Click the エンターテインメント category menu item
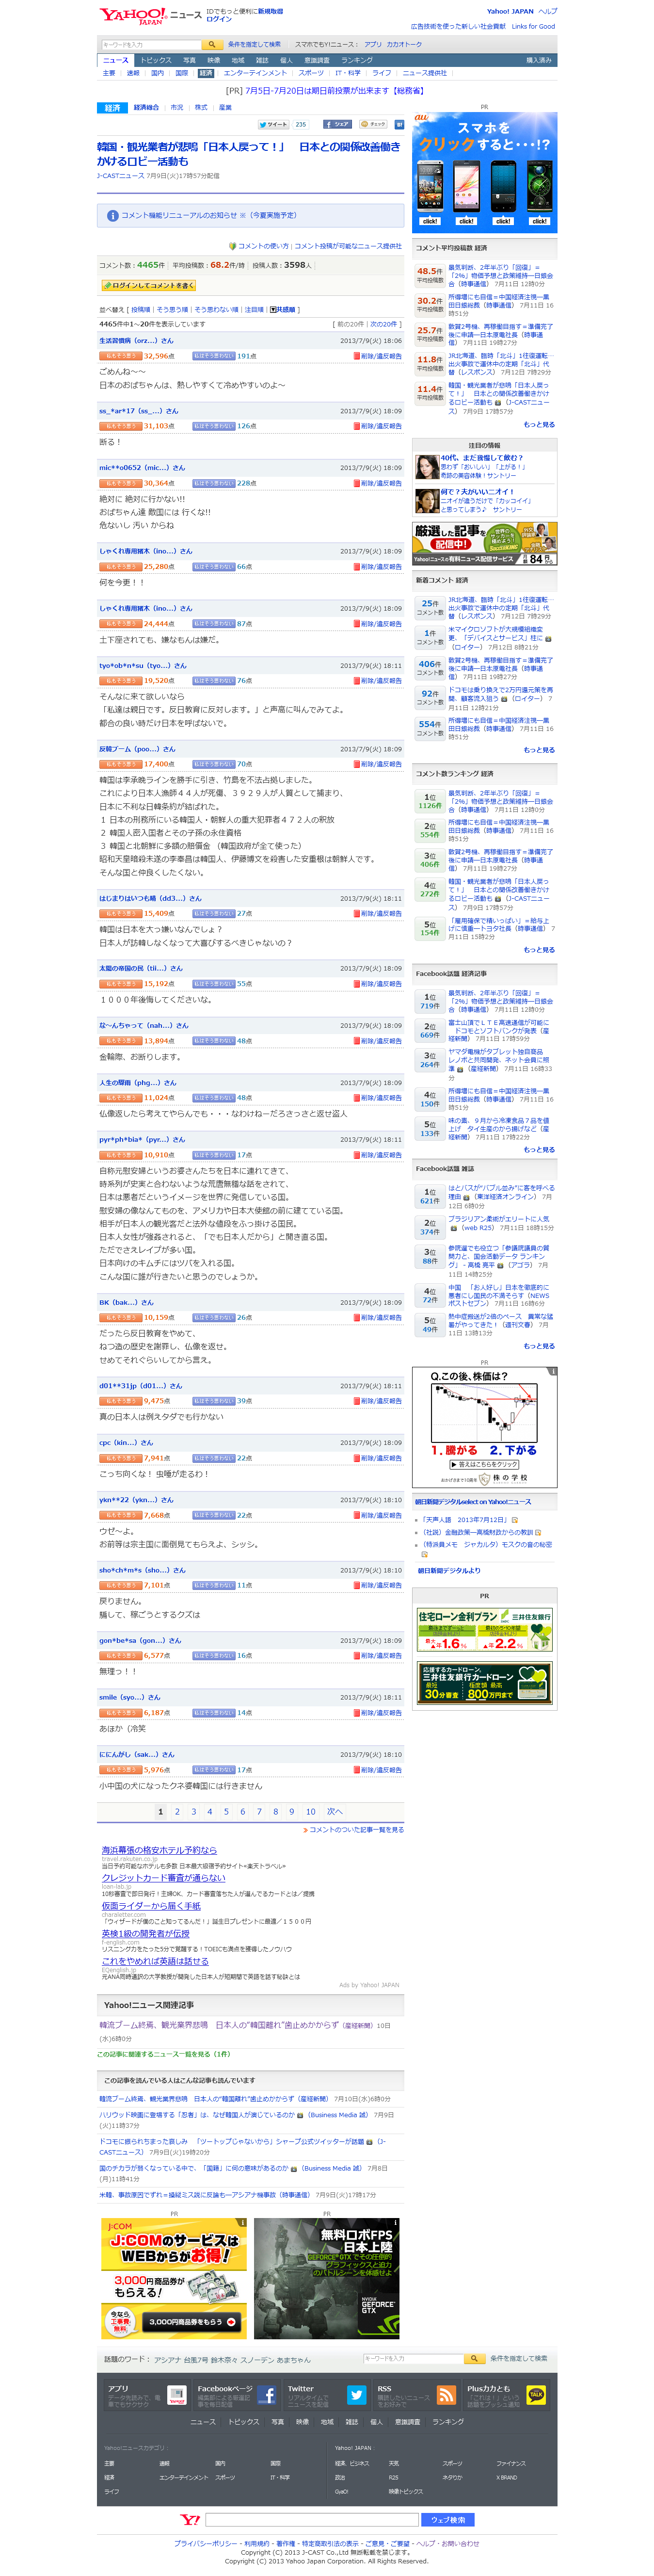Image resolution: width=654 pixels, height=2576 pixels. click(255, 73)
